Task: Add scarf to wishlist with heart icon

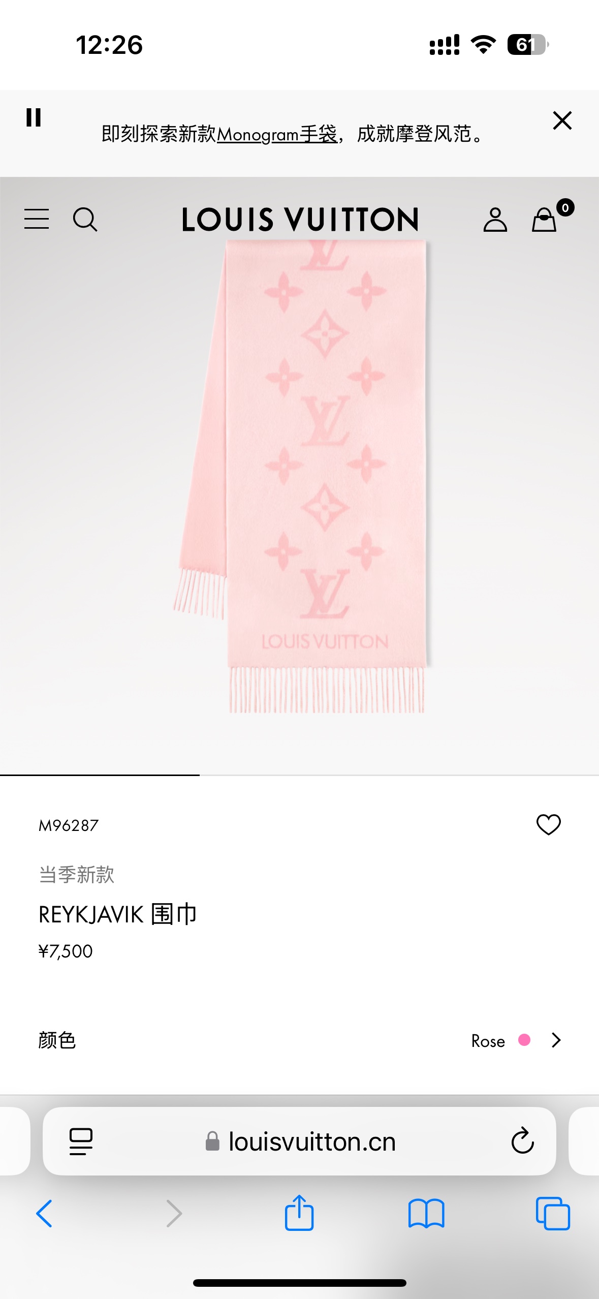Action: pyautogui.click(x=549, y=825)
